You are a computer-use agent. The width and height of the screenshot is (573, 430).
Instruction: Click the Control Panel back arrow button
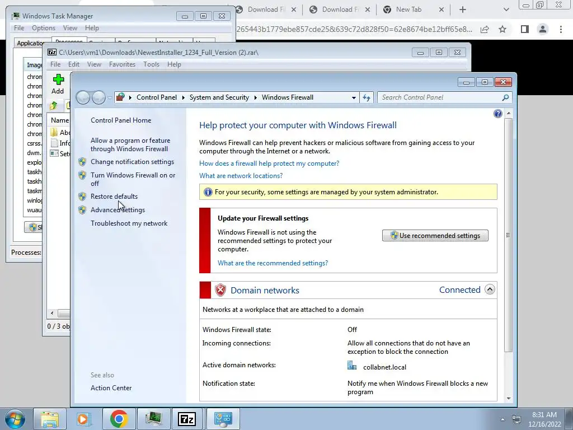click(x=83, y=97)
